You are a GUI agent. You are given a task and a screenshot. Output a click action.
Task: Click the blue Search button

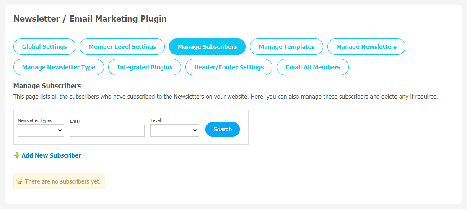tap(223, 130)
